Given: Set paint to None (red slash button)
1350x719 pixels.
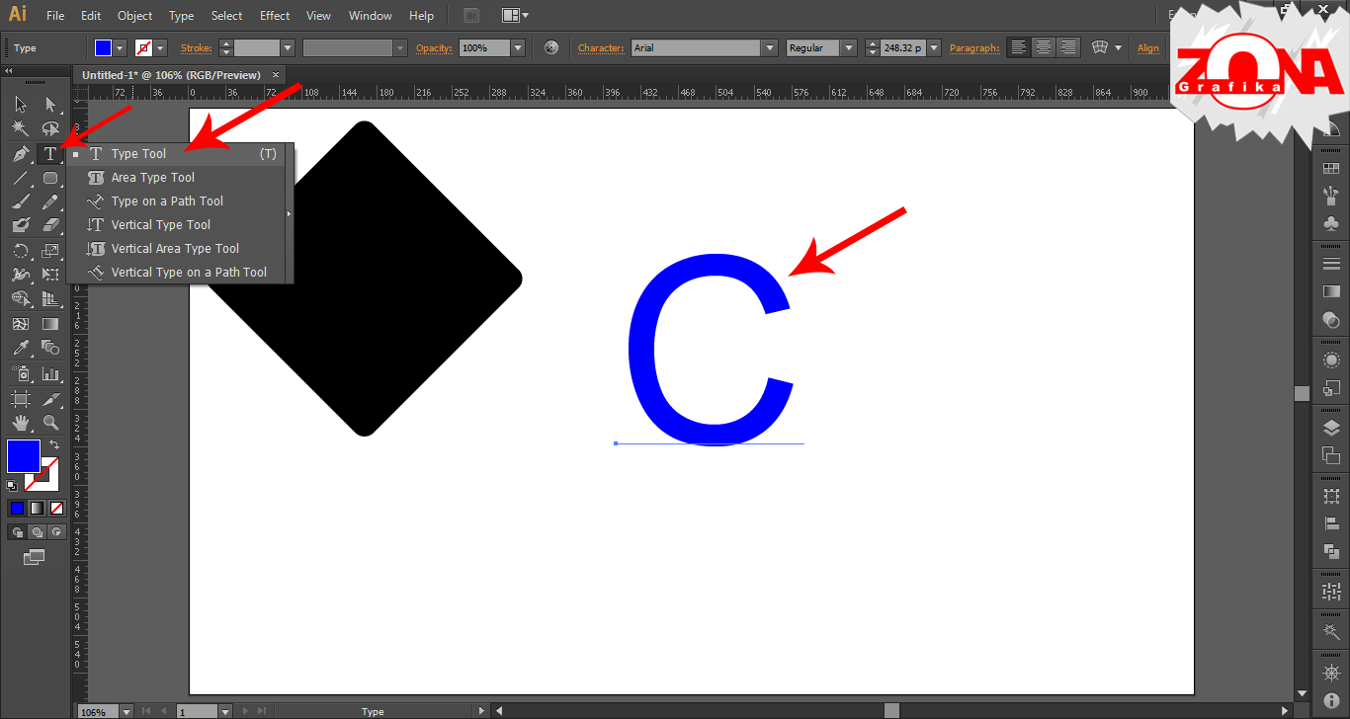Looking at the screenshot, I should point(56,509).
